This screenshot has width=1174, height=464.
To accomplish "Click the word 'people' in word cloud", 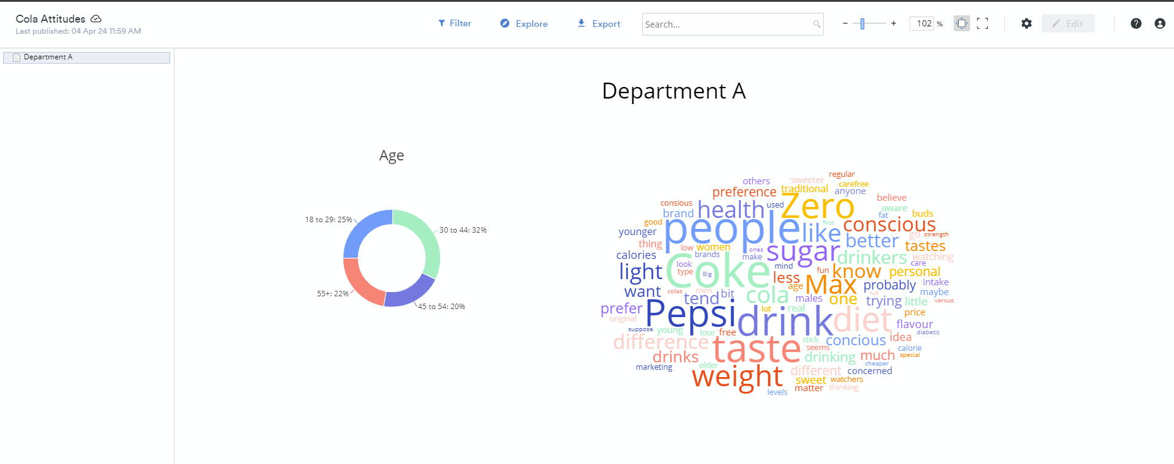I will pyautogui.click(x=732, y=230).
